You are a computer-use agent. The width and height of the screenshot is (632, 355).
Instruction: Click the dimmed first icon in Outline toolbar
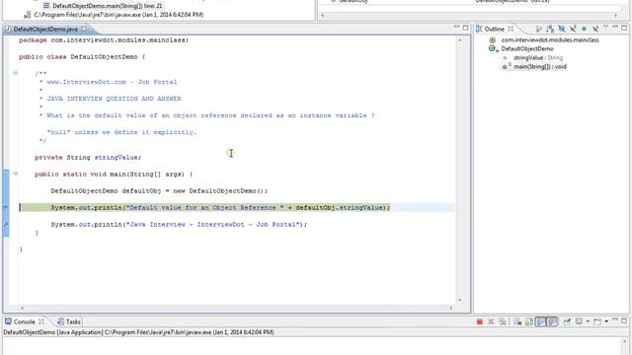tap(538, 29)
